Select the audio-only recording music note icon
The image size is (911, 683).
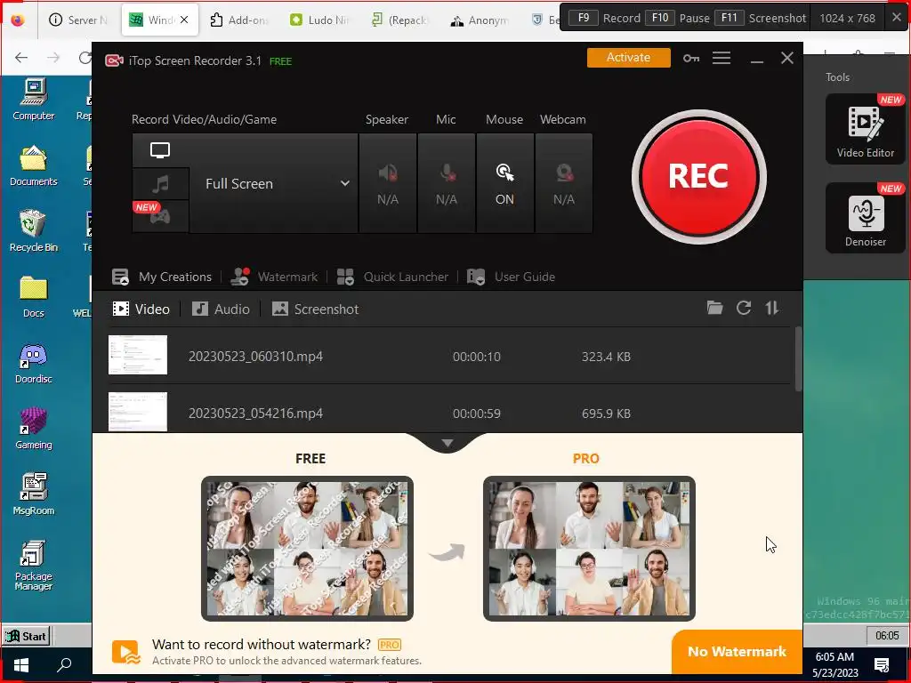pyautogui.click(x=160, y=184)
